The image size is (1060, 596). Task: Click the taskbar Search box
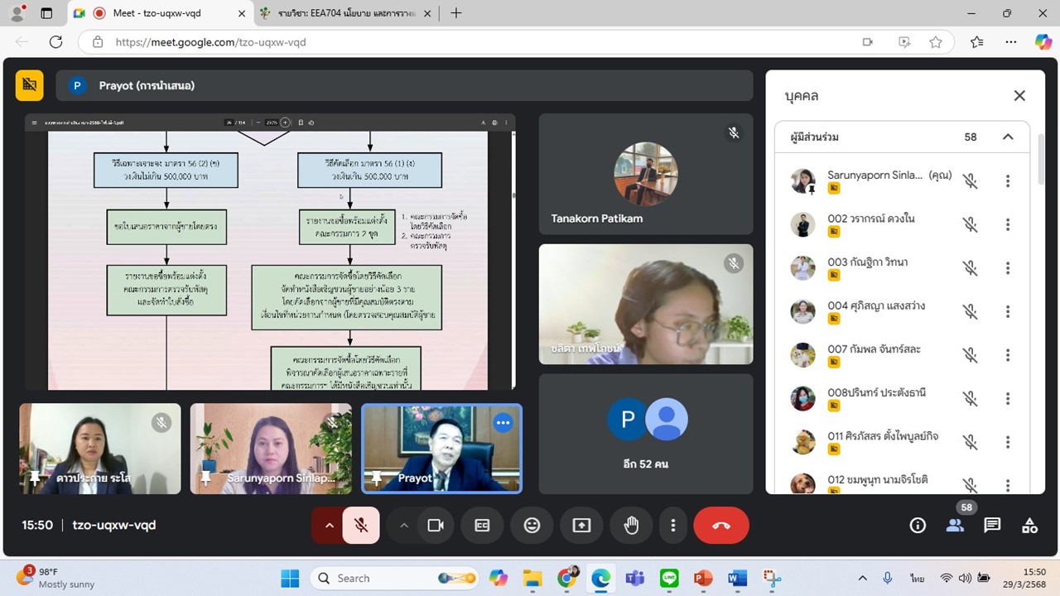[x=396, y=578]
